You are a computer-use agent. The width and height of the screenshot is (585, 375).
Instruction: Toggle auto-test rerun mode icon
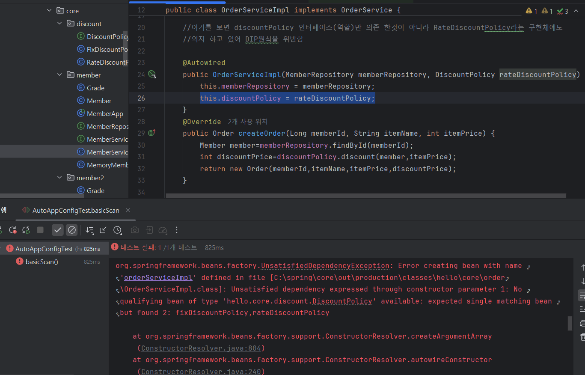coord(26,230)
